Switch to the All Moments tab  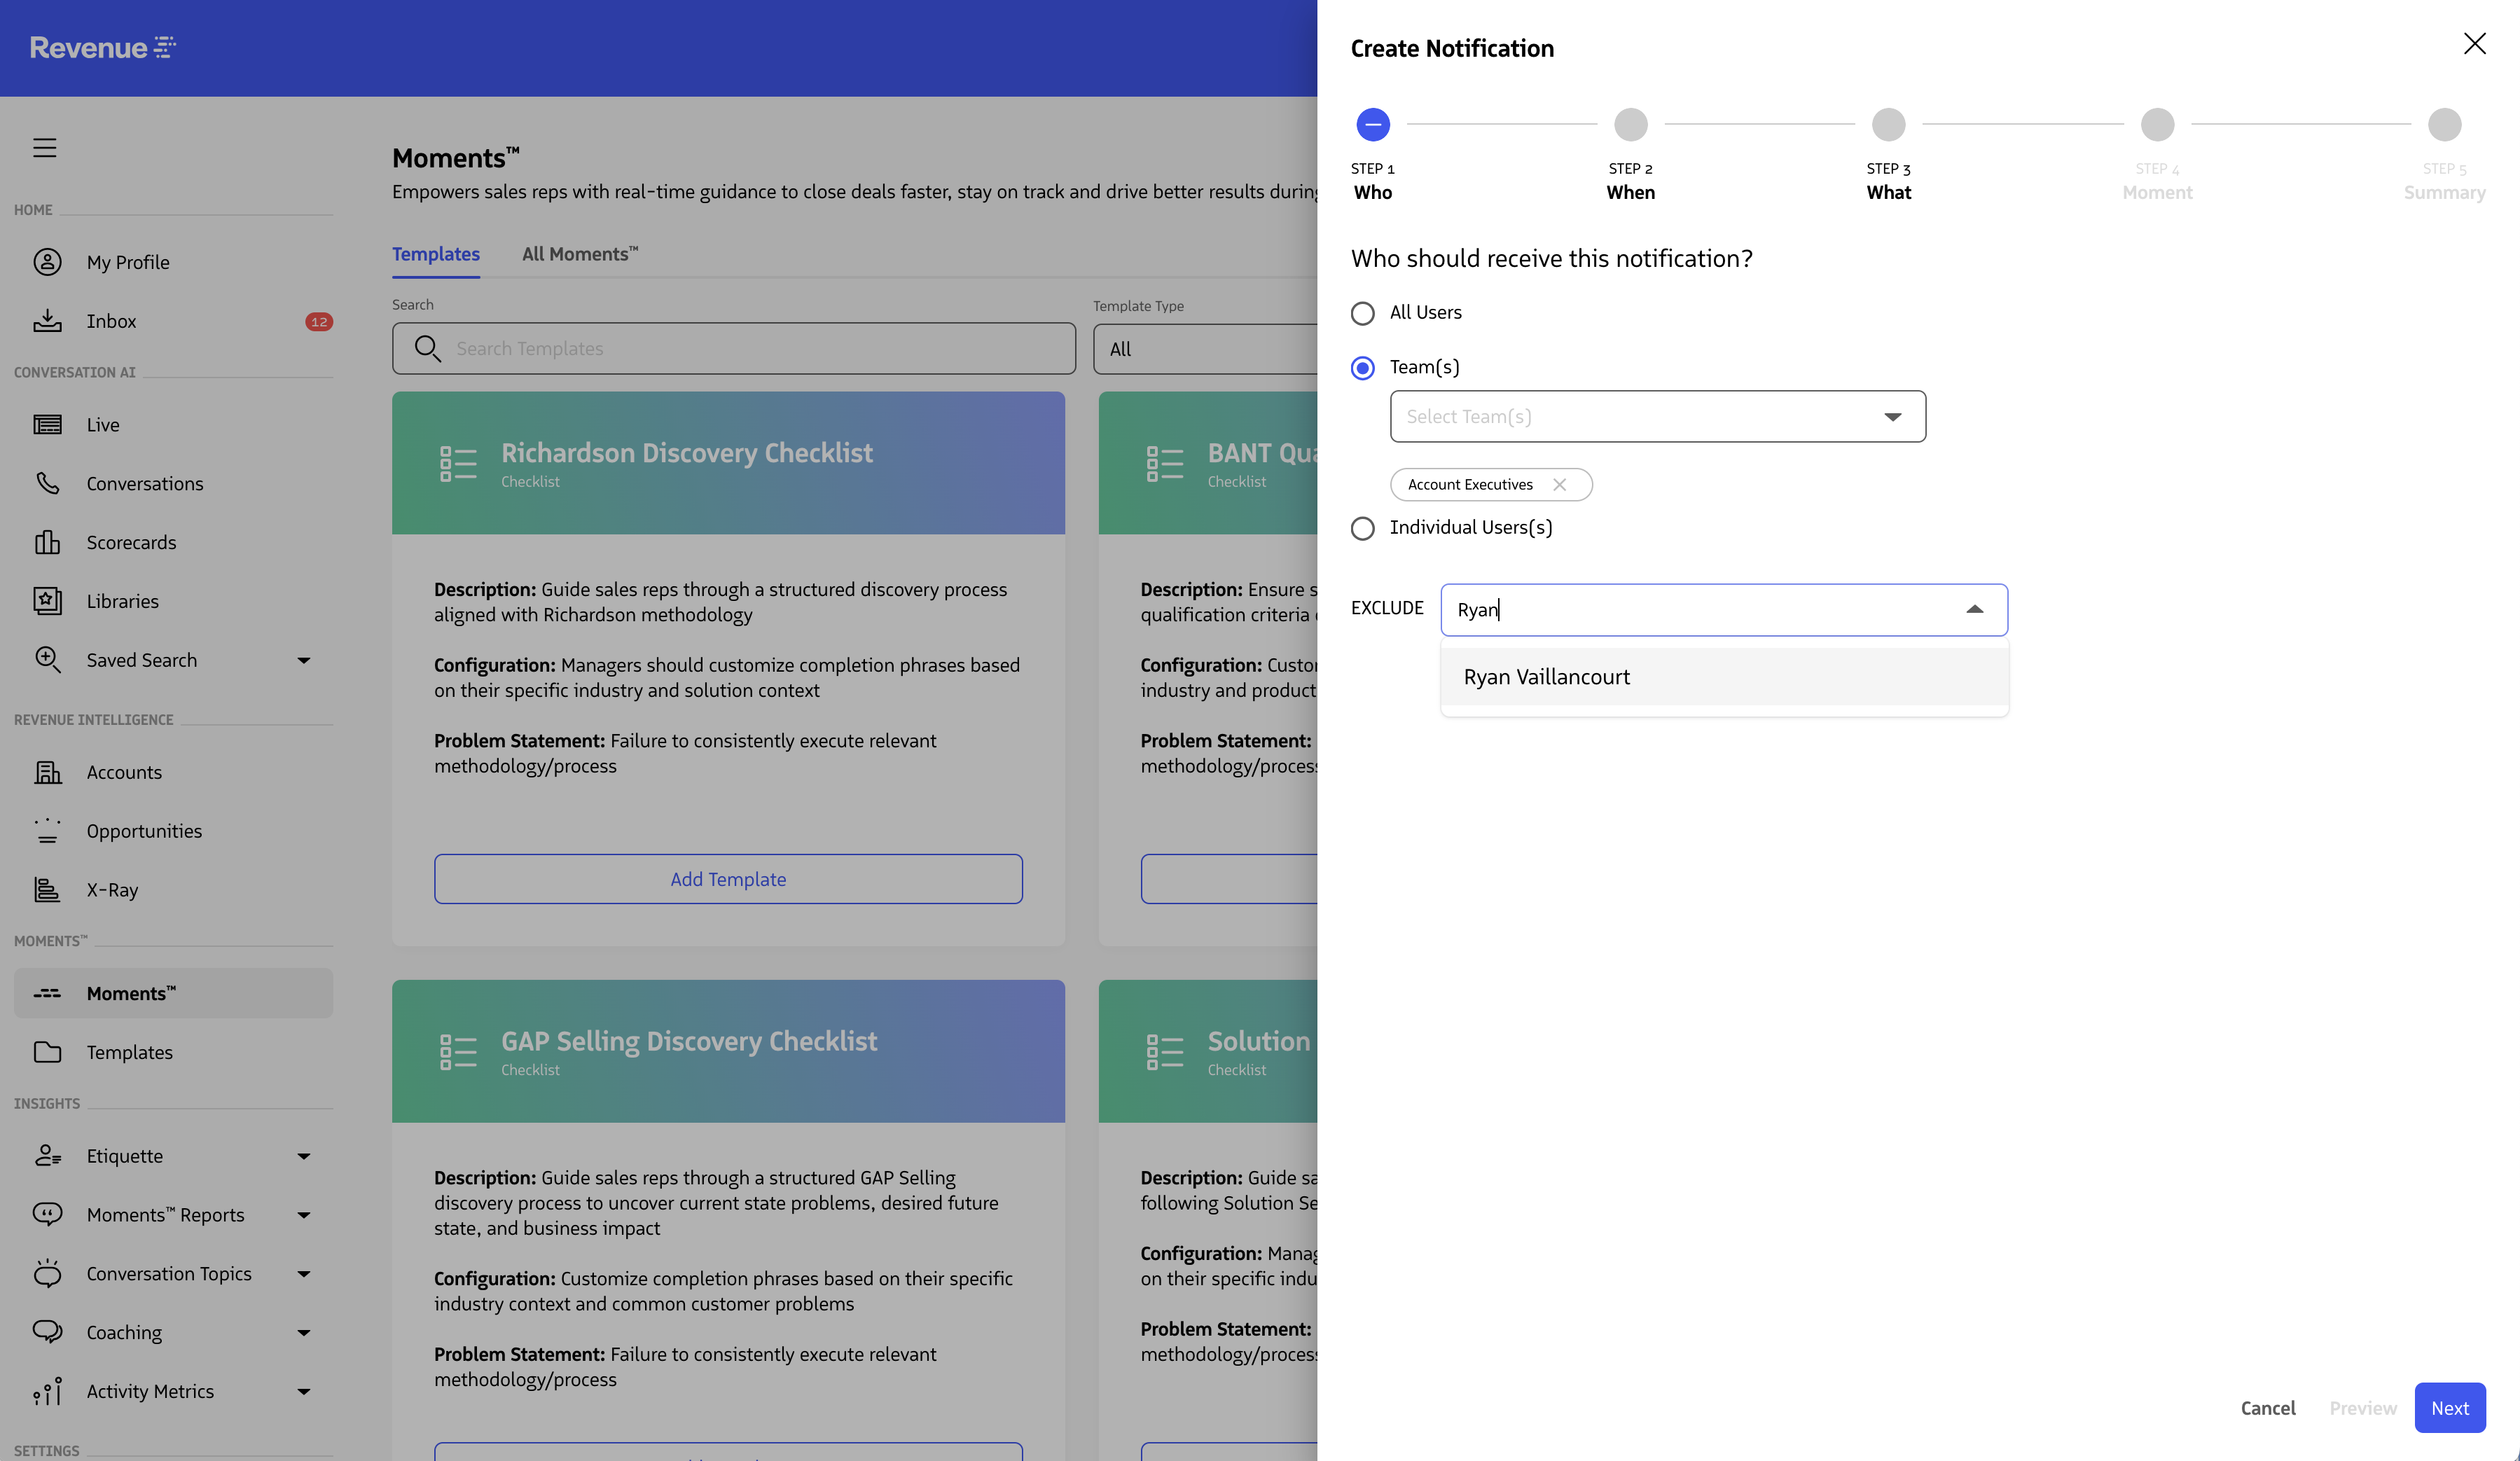tap(580, 255)
